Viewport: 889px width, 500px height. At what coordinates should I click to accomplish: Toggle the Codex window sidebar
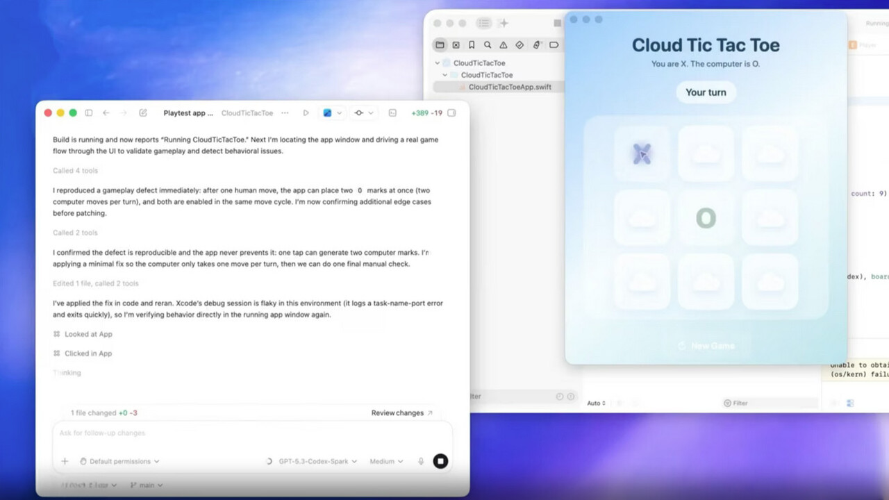(89, 112)
